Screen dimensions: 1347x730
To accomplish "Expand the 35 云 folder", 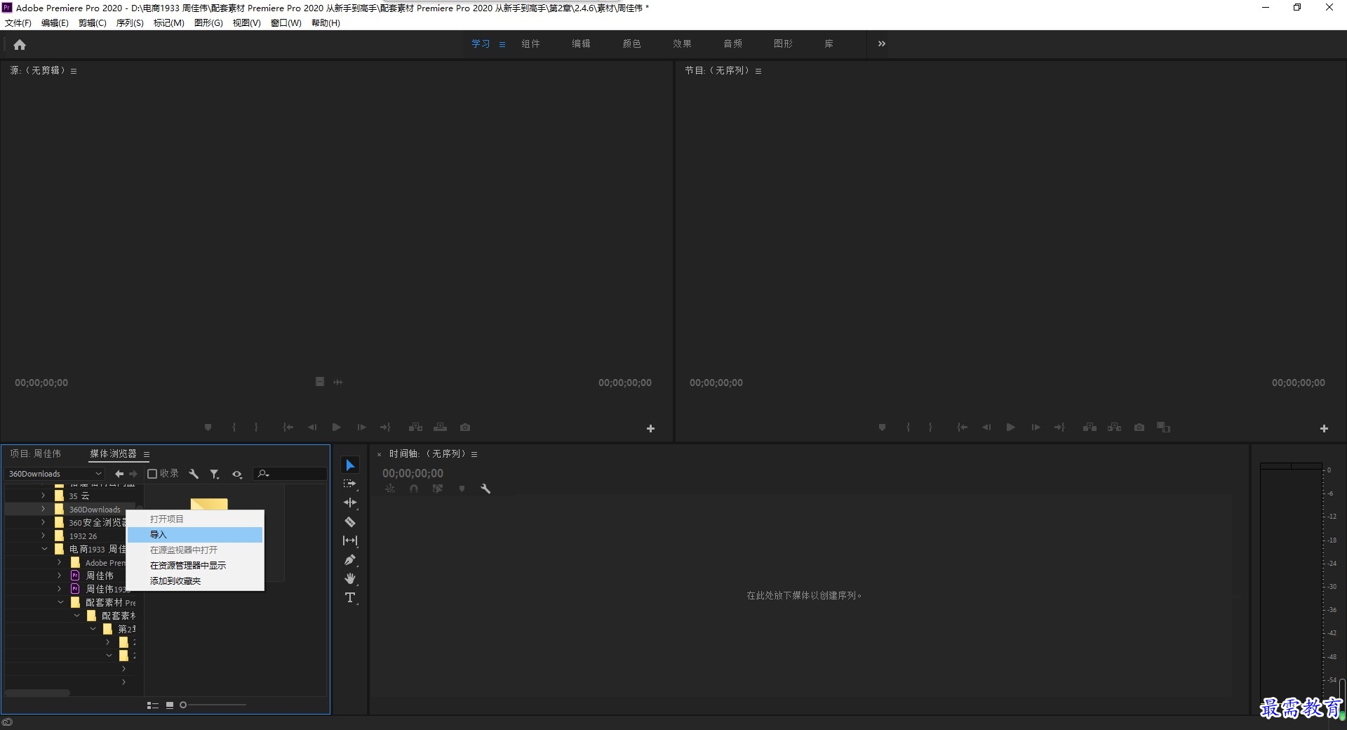I will tap(43, 496).
